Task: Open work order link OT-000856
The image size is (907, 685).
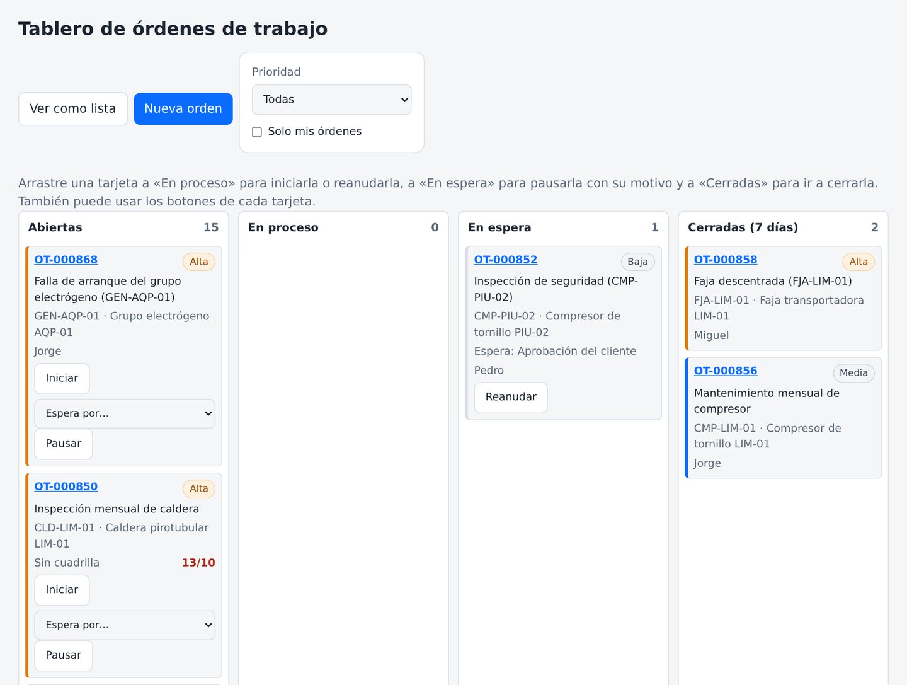Action: [726, 371]
